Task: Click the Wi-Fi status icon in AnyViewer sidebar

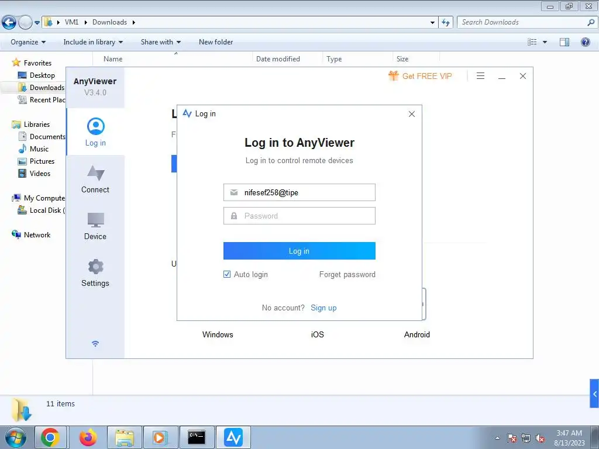Action: [x=95, y=344]
